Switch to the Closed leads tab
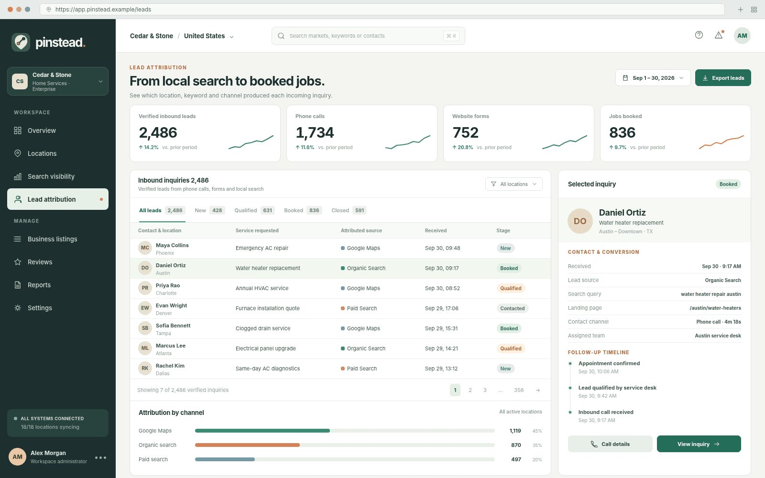The height and width of the screenshot is (478, 765). 349,210
